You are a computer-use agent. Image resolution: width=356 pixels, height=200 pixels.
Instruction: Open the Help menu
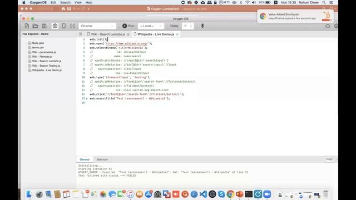(89, 2)
